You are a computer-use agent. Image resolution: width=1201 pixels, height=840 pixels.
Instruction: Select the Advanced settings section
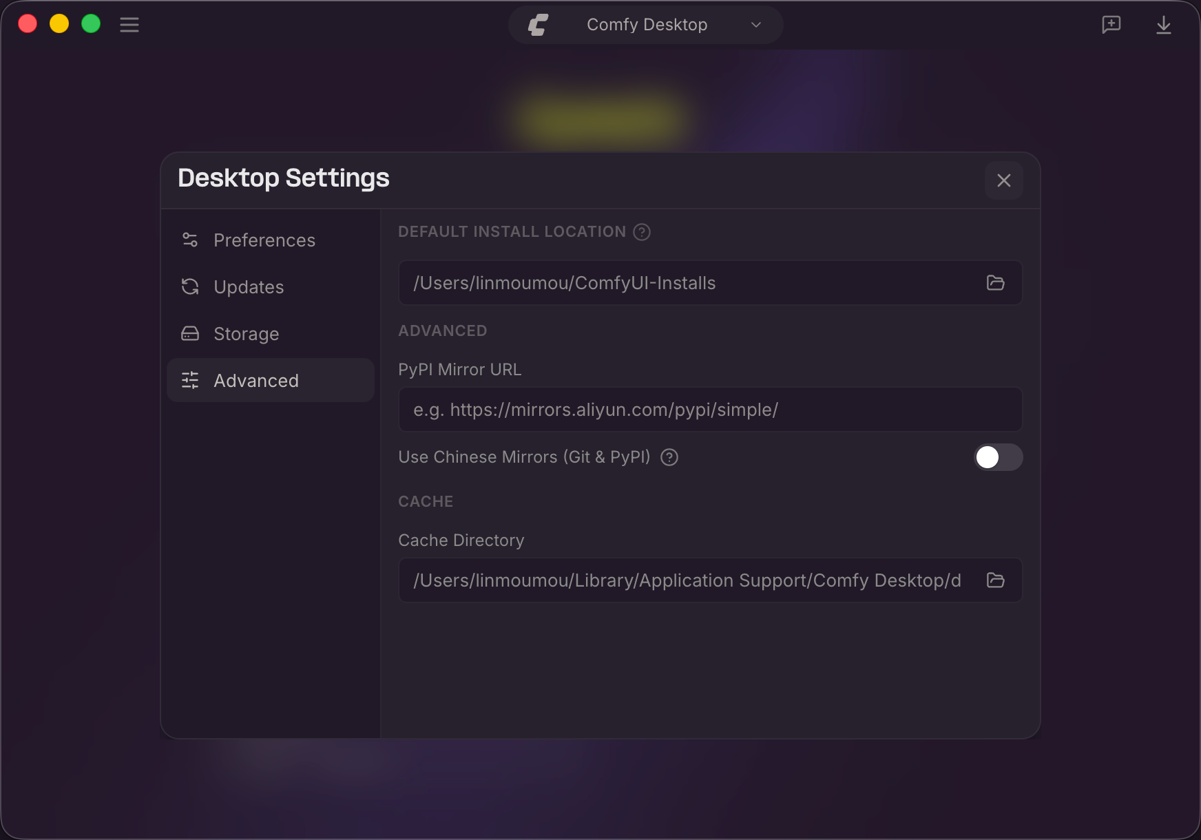[271, 381]
